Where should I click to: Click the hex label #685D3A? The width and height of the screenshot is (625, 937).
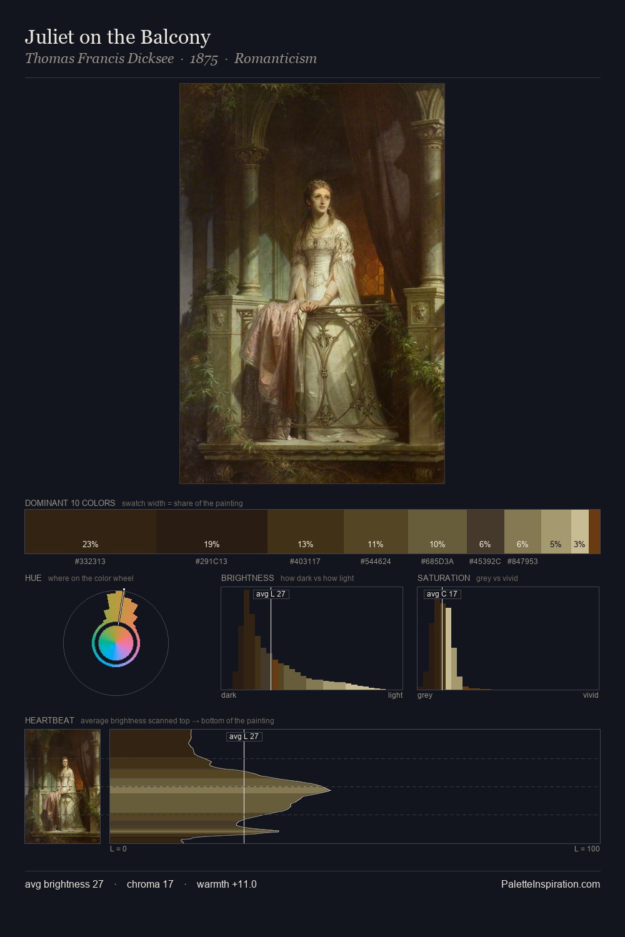[x=437, y=562]
